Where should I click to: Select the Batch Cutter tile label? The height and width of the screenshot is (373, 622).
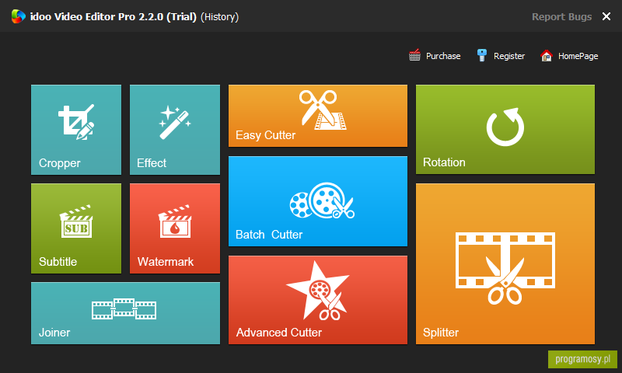pyautogui.click(x=269, y=235)
